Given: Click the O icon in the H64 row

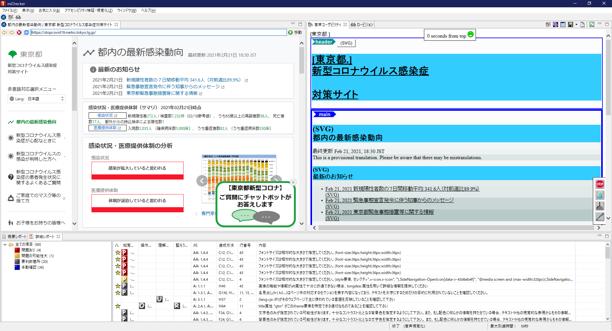Looking at the screenshot, I should point(142,306).
